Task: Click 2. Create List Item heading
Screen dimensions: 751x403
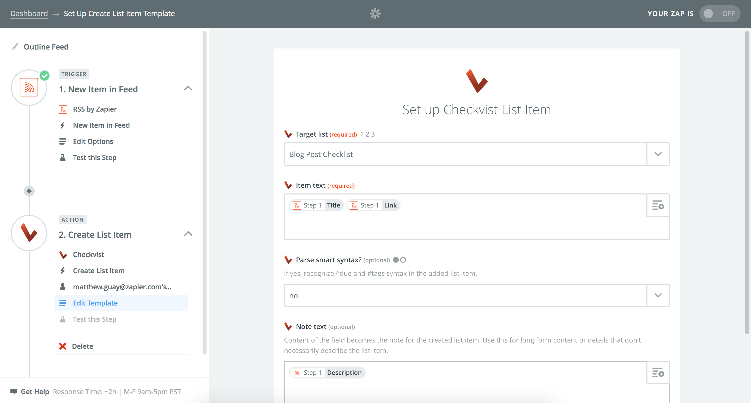Action: click(x=95, y=235)
